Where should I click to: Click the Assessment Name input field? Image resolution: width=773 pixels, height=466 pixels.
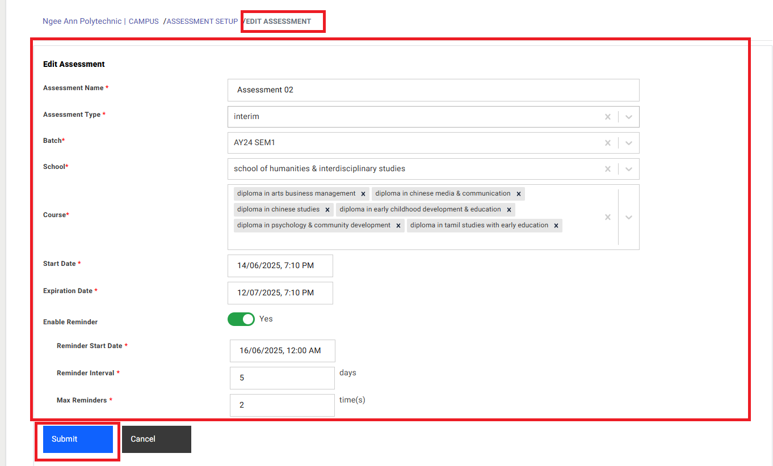[434, 90]
